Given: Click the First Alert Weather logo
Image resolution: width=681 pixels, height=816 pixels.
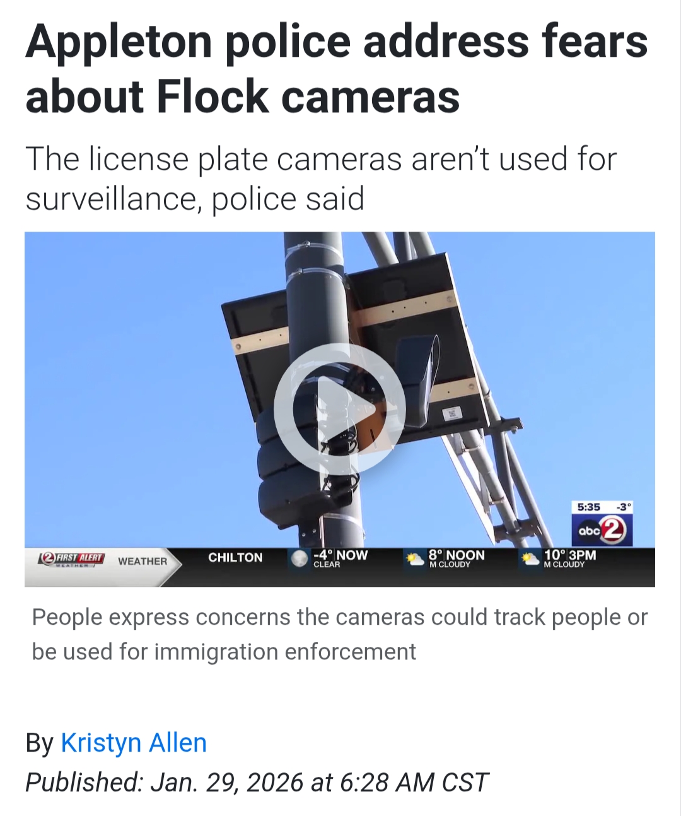Looking at the screenshot, I should tap(71, 559).
